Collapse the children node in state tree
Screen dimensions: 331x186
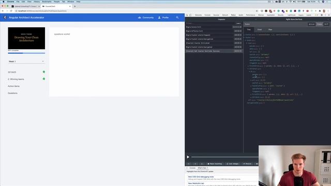point(248,69)
